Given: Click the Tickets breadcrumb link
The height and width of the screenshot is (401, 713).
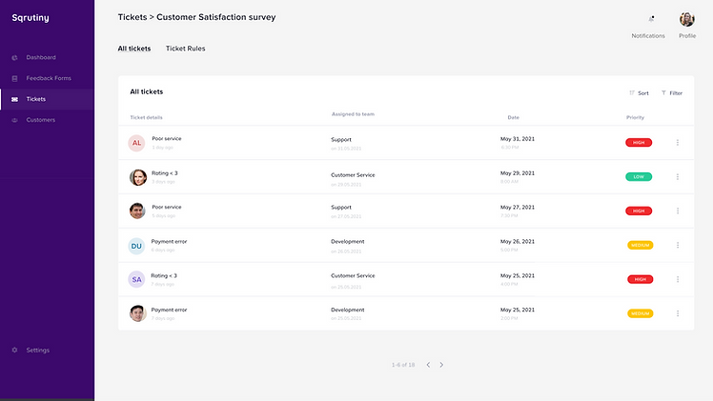Looking at the screenshot, I should pos(132,17).
